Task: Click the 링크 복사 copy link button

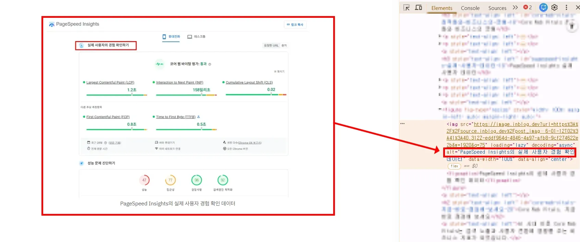Action: click(295, 25)
